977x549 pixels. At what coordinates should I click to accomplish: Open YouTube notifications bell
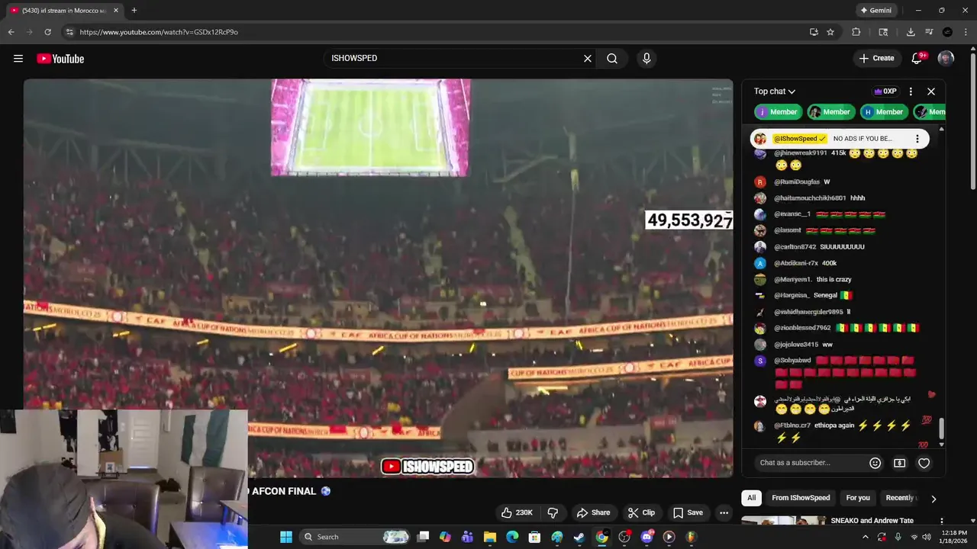pos(917,59)
